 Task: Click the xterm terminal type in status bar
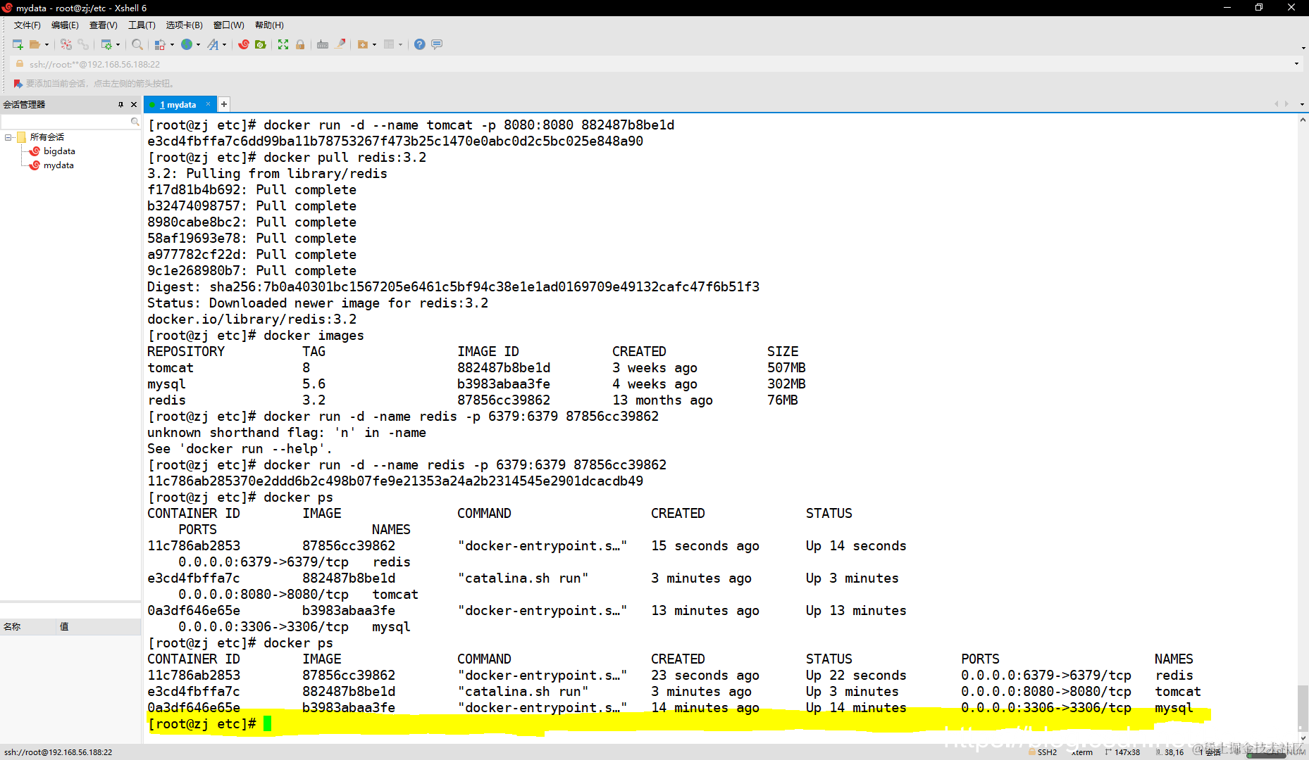(x=1082, y=752)
